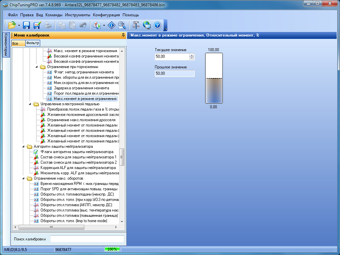
Task: Click the binary search magnifier icon
Action: pos(122,25)
